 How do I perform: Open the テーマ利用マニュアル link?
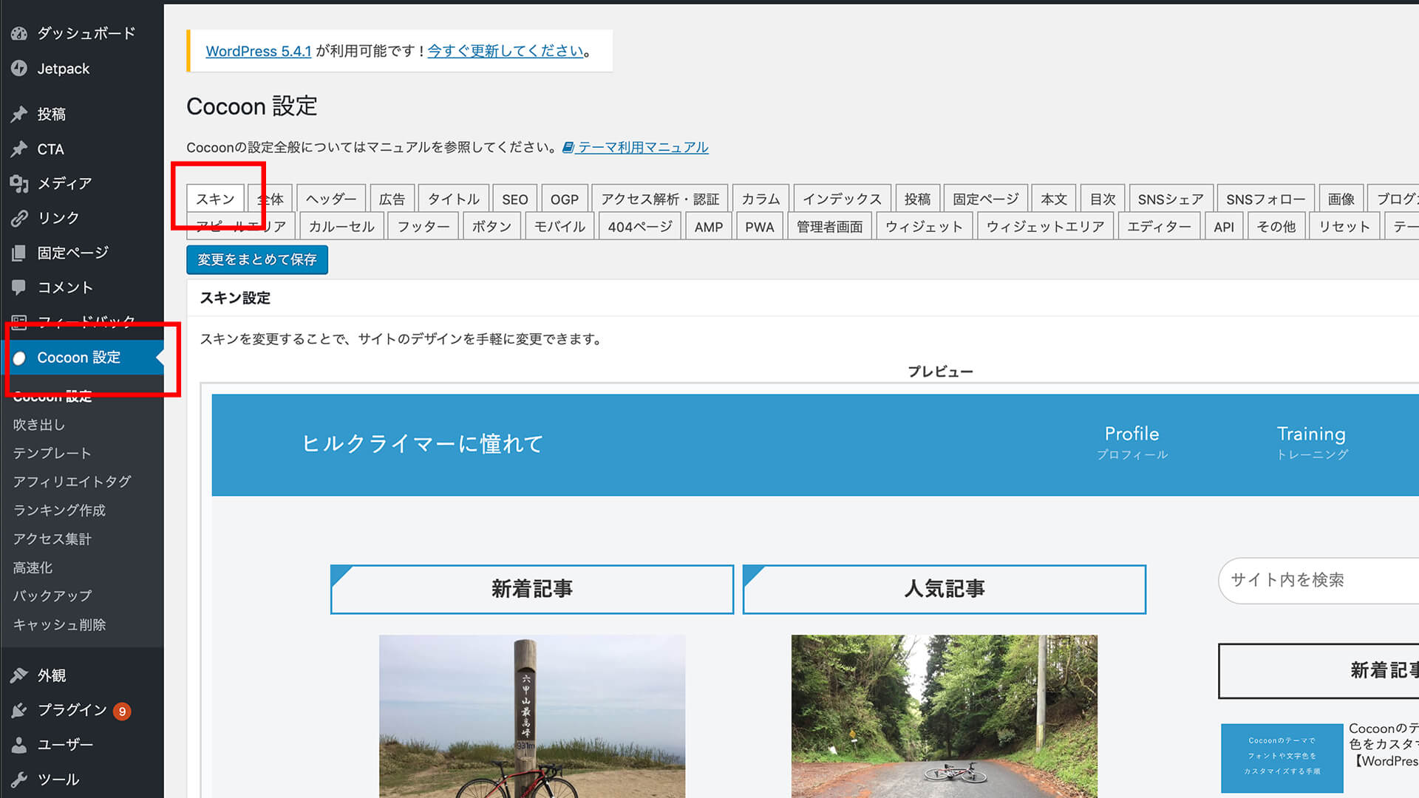[x=642, y=147]
